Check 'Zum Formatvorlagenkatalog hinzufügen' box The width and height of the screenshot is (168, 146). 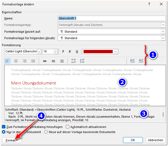4,127
